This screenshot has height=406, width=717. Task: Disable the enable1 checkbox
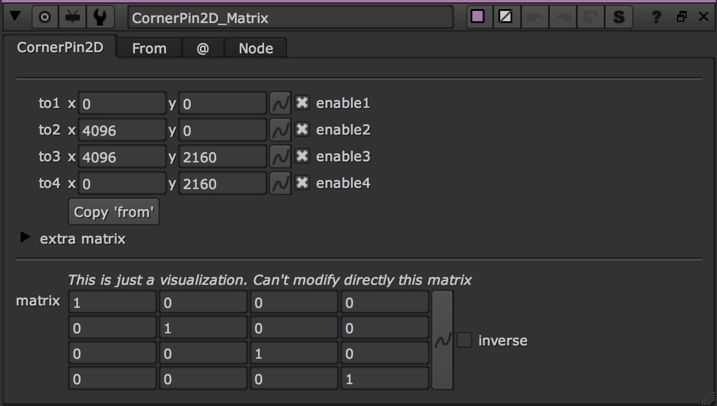pos(302,103)
